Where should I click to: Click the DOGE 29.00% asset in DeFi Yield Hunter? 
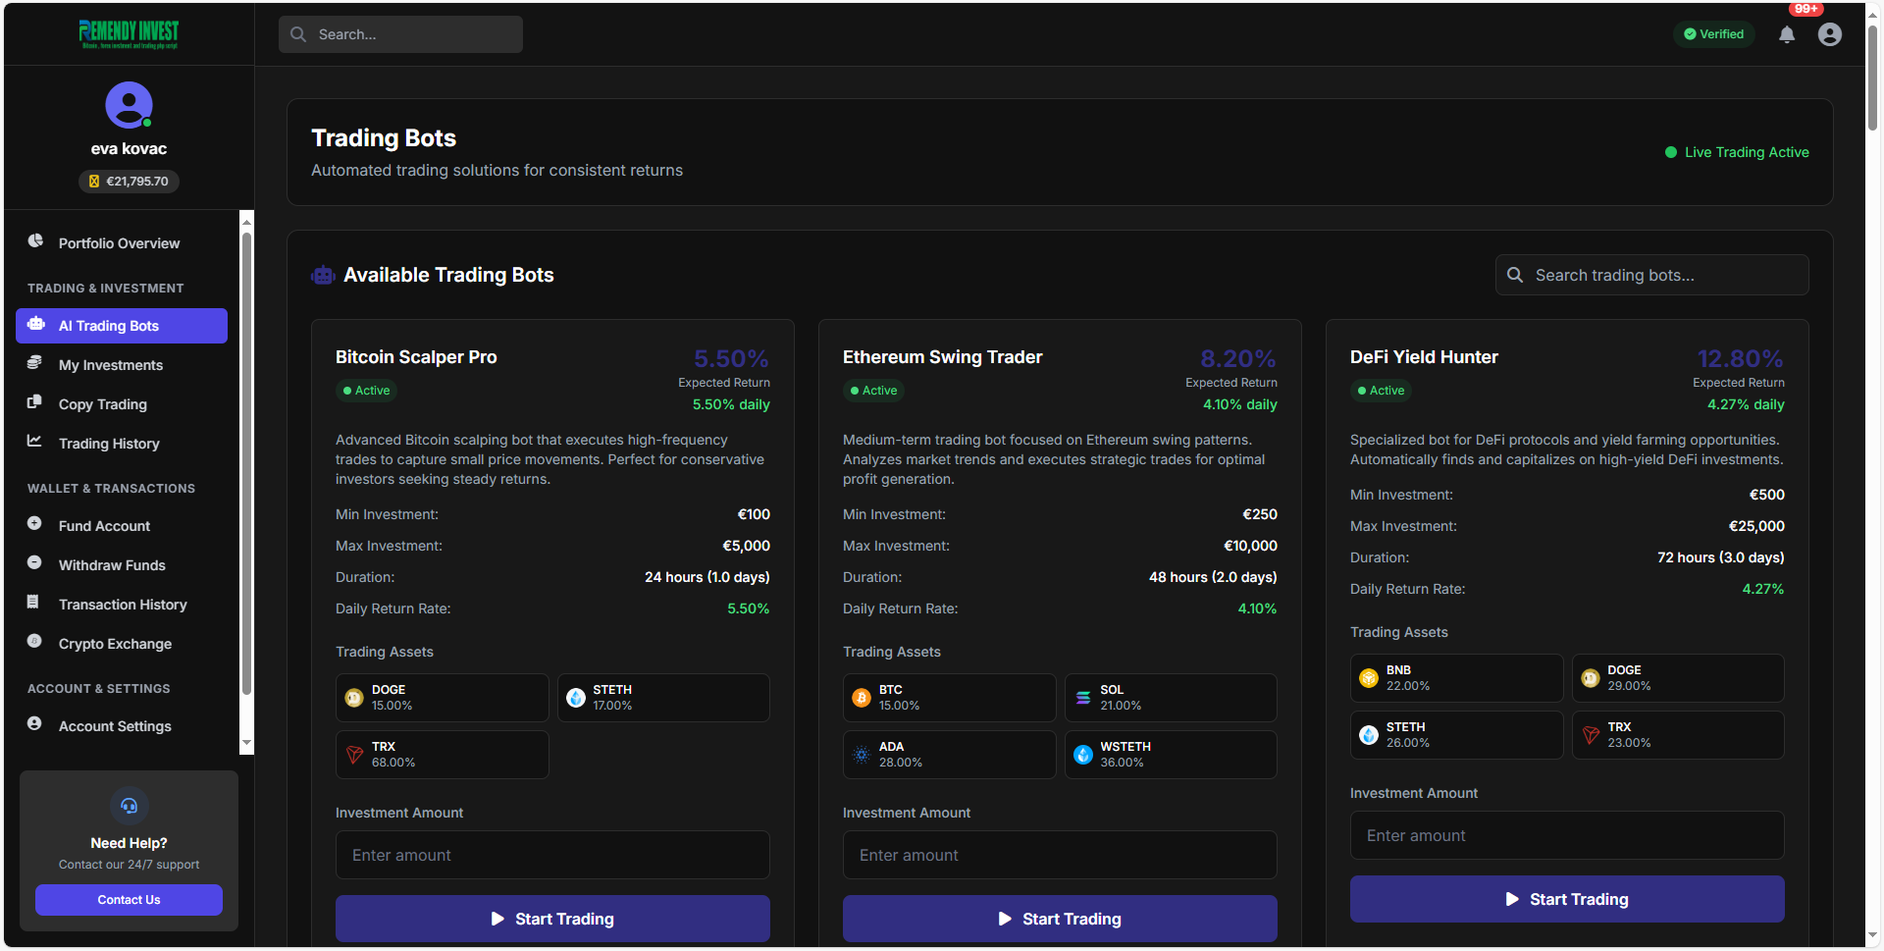(1678, 678)
